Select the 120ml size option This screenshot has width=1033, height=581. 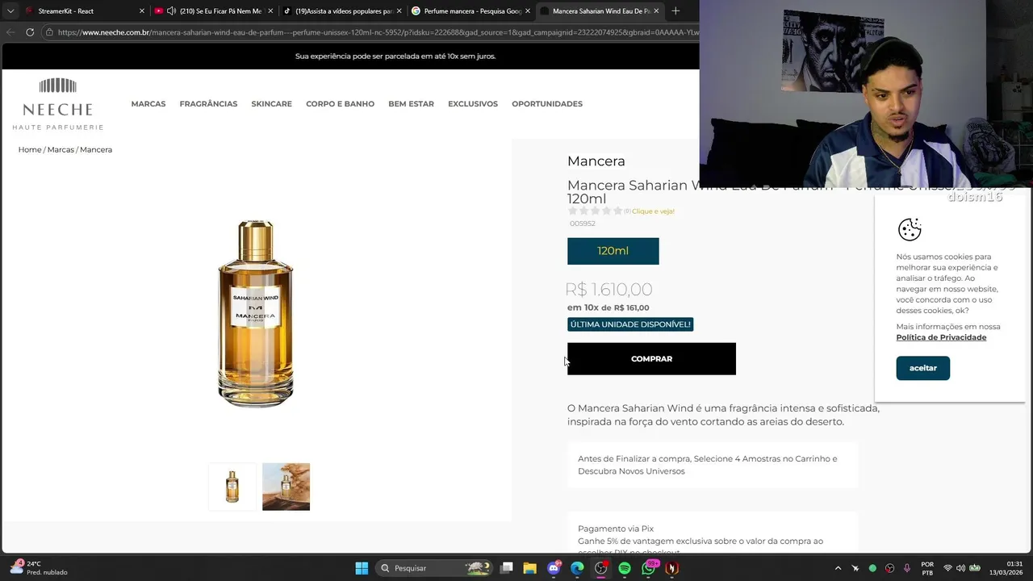click(613, 251)
